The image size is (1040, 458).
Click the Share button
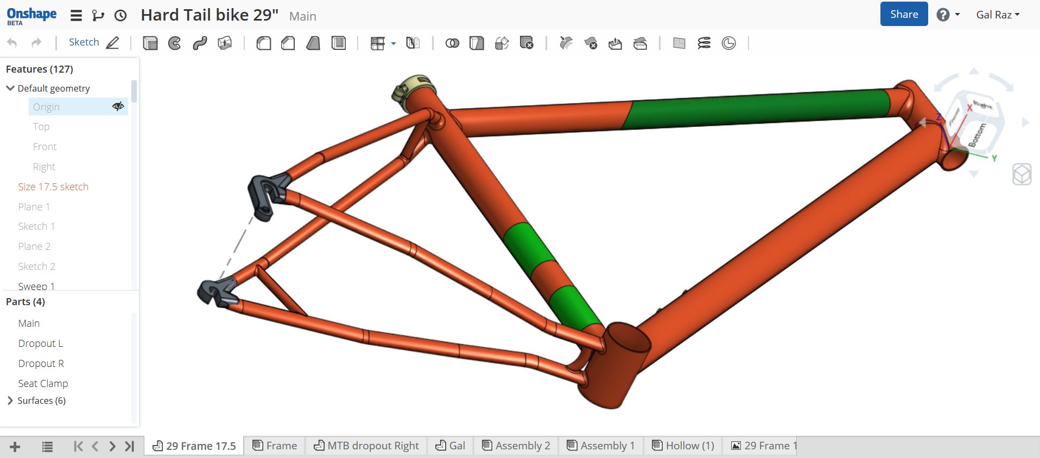click(904, 15)
